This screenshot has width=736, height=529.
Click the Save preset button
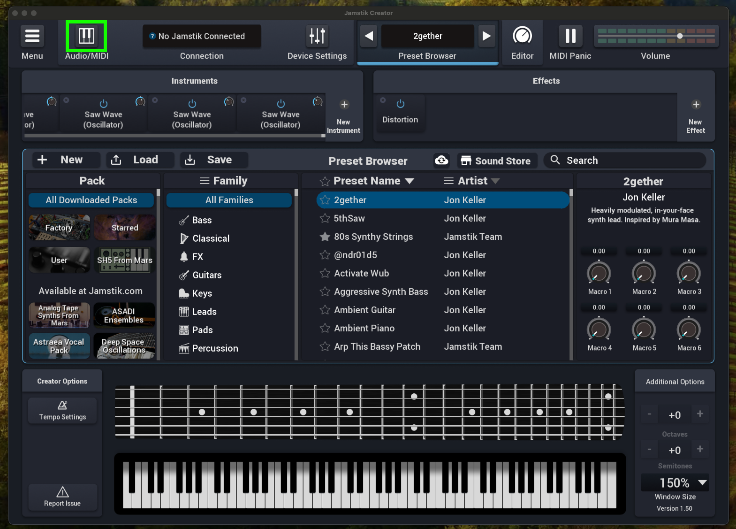point(214,160)
